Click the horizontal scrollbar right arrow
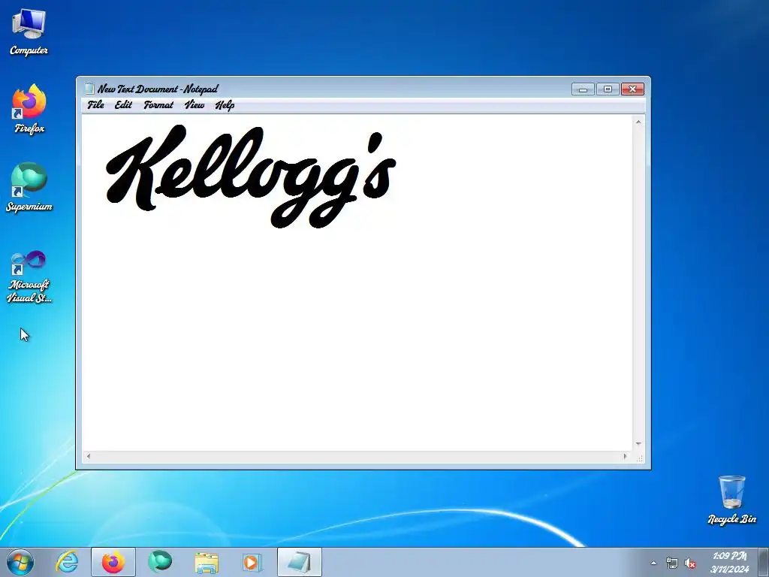 tap(625, 456)
